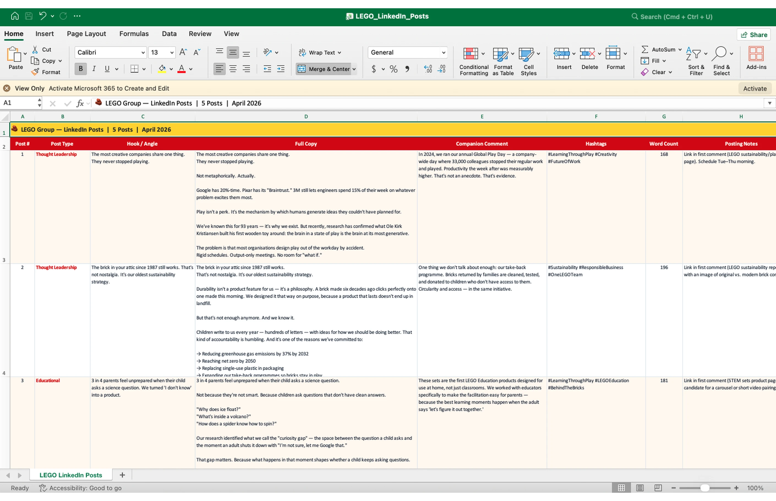Open the Merge & Center dropdown arrow
Image resolution: width=776 pixels, height=501 pixels.
pos(354,69)
